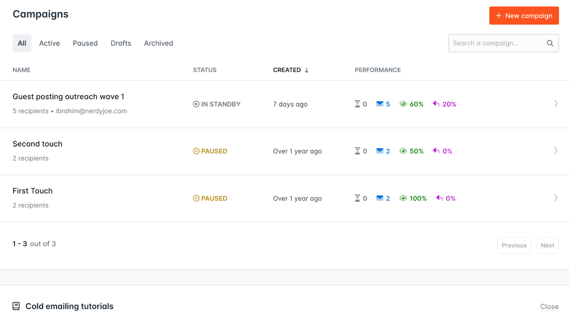Click the pause icon beside Second touch status

(x=196, y=151)
